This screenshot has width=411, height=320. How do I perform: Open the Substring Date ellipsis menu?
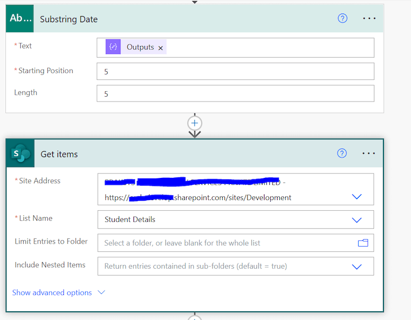pyautogui.click(x=369, y=18)
